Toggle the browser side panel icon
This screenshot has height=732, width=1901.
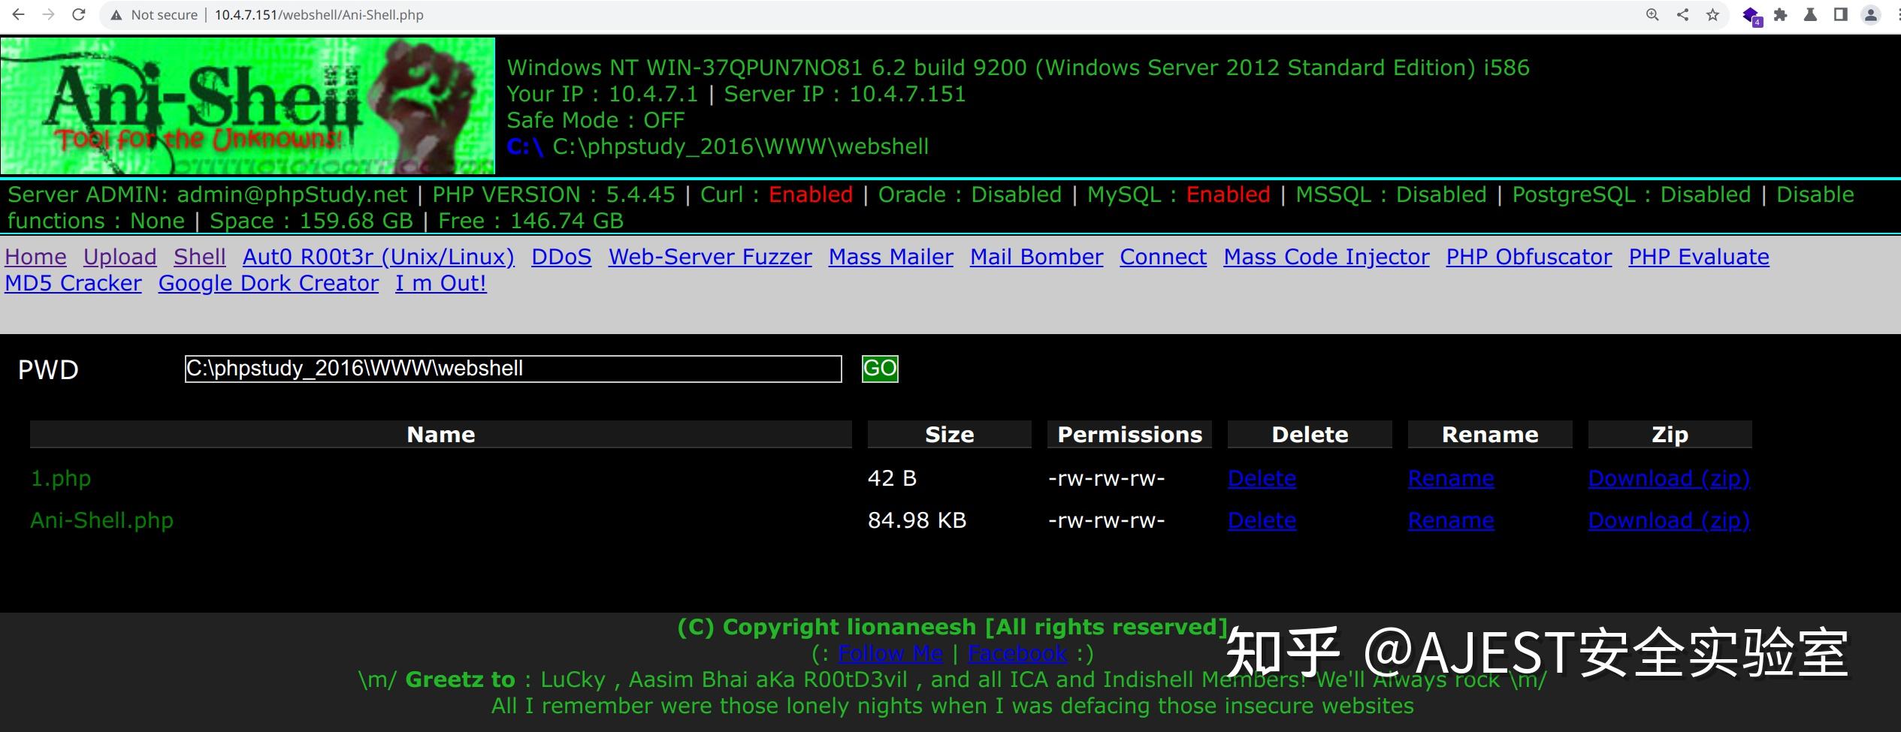[1840, 14]
